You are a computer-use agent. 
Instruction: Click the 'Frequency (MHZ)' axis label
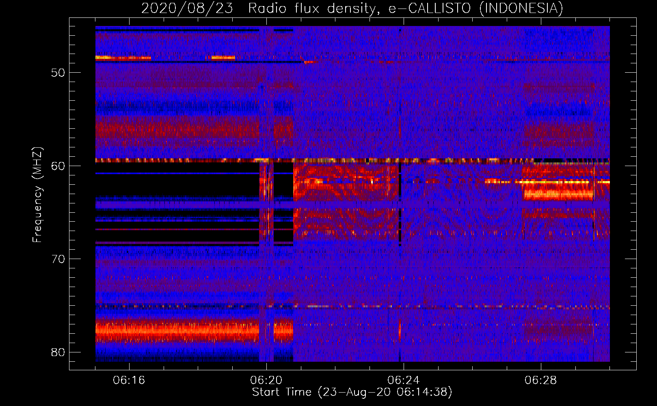pos(37,195)
